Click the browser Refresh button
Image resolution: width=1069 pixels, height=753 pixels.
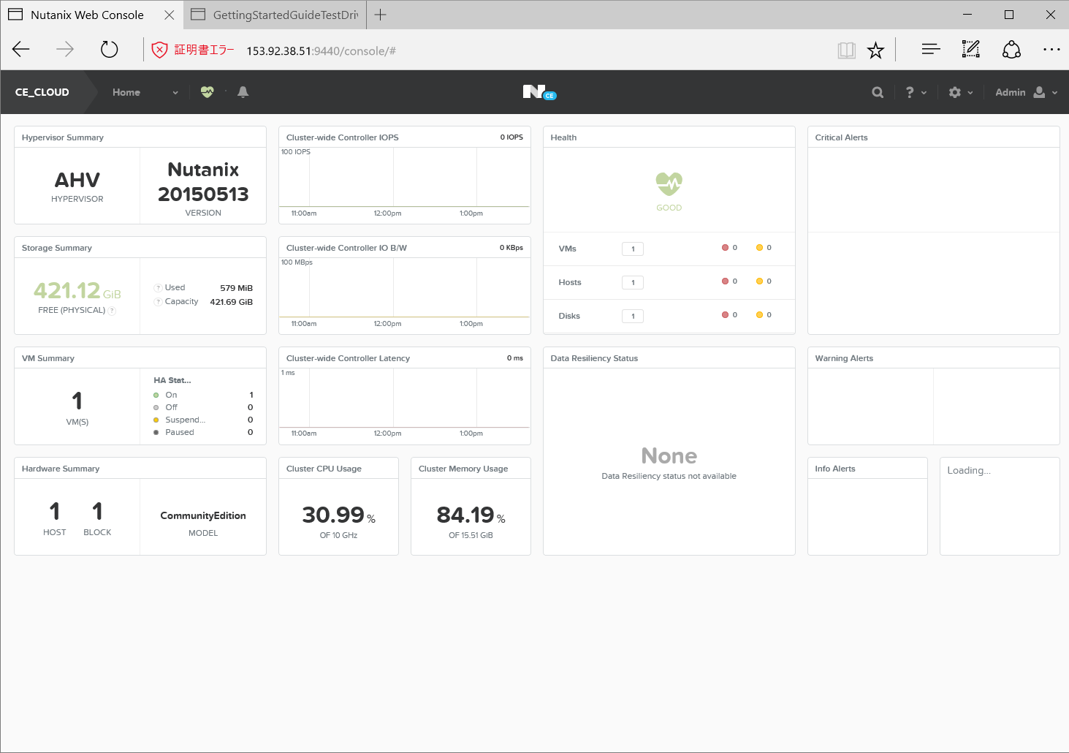coord(109,50)
